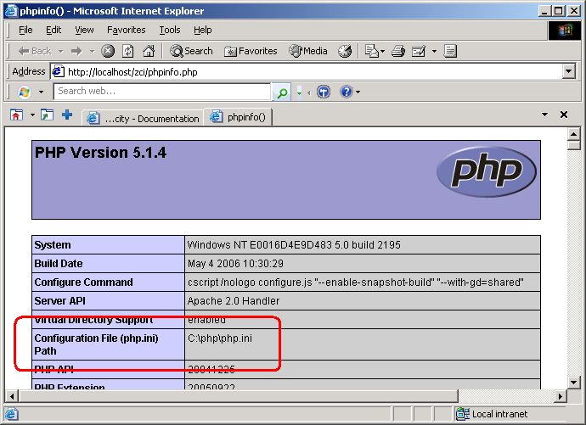Viewport: 586px width, 425px height.
Task: Click the 'Server API' row label
Action: coord(59,301)
